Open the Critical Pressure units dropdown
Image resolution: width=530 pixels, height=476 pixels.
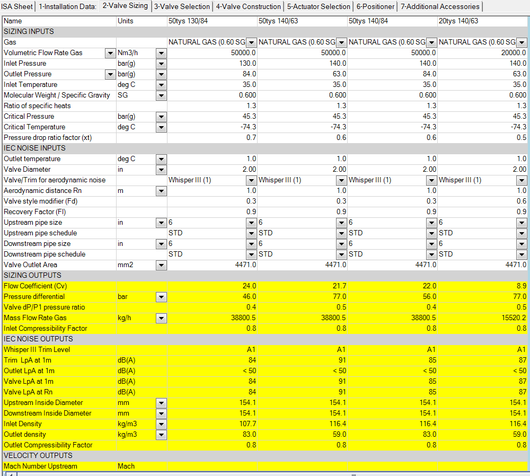[x=161, y=117]
